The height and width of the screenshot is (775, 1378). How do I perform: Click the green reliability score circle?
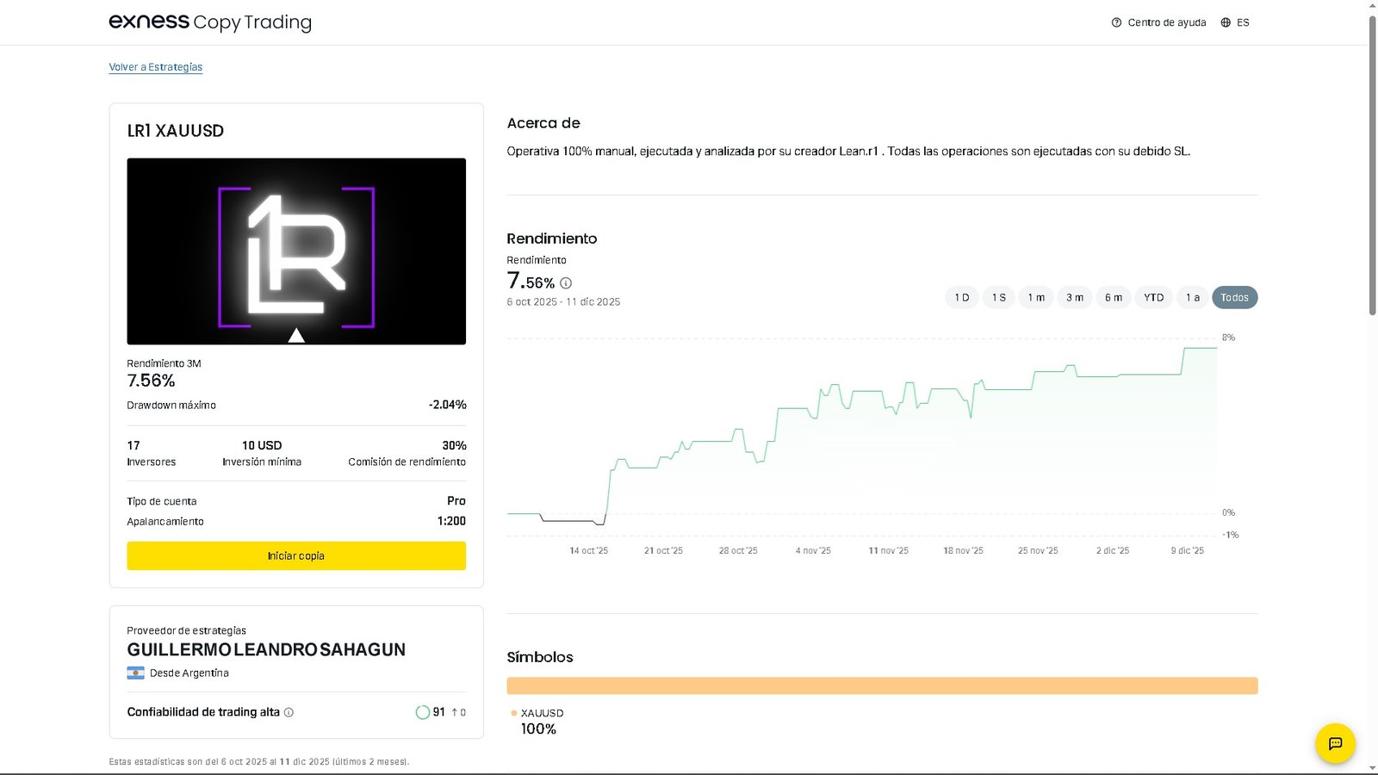(423, 712)
